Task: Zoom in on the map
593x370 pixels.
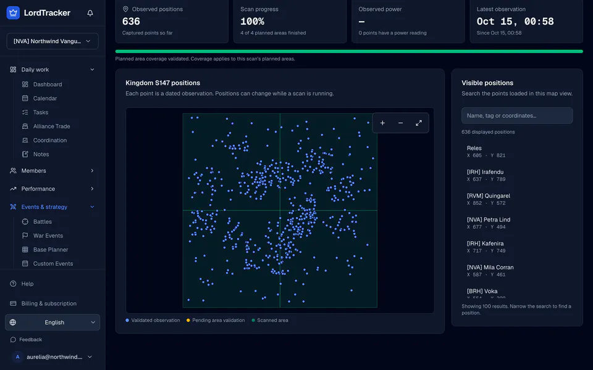Action: (382, 123)
